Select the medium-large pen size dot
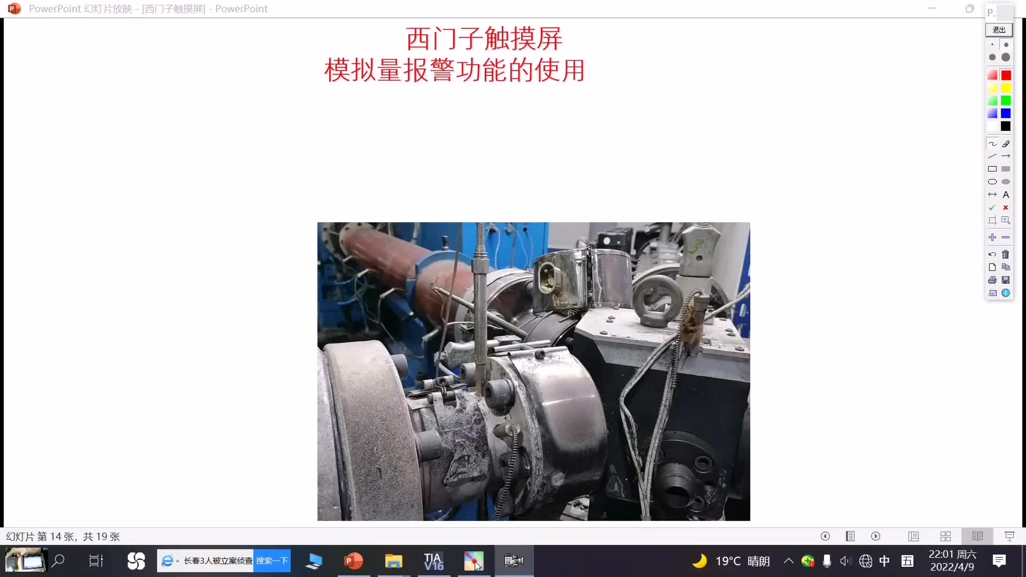 pyautogui.click(x=992, y=57)
